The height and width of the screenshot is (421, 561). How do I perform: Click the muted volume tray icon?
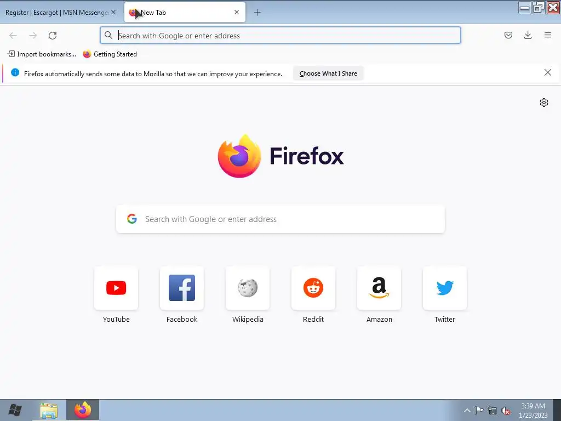506,411
